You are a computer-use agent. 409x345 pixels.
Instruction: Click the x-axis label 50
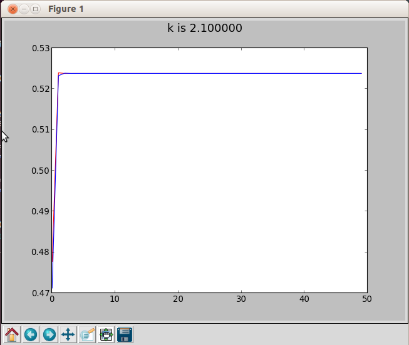pos(367,299)
